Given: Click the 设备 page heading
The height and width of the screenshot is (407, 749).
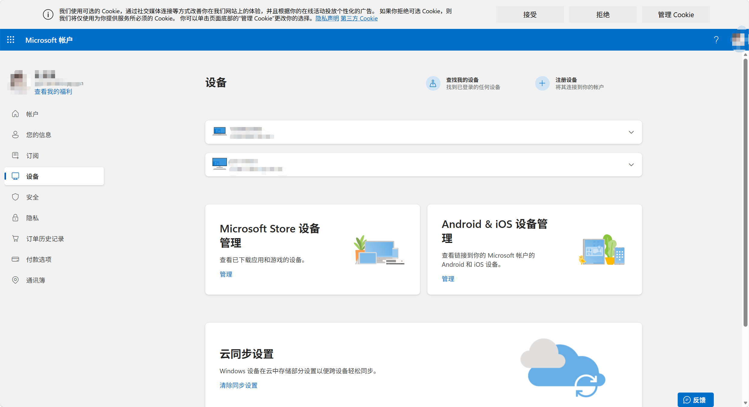Looking at the screenshot, I should pos(216,82).
